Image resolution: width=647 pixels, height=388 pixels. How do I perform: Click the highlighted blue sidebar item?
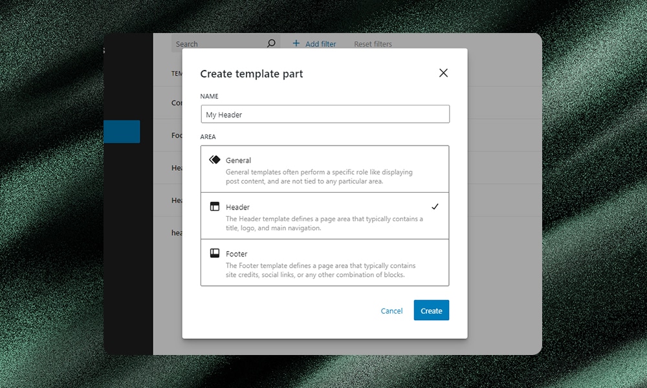122,131
